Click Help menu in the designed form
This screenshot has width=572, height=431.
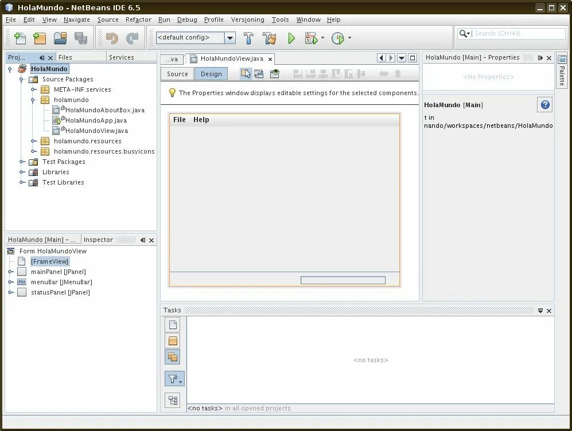(201, 120)
